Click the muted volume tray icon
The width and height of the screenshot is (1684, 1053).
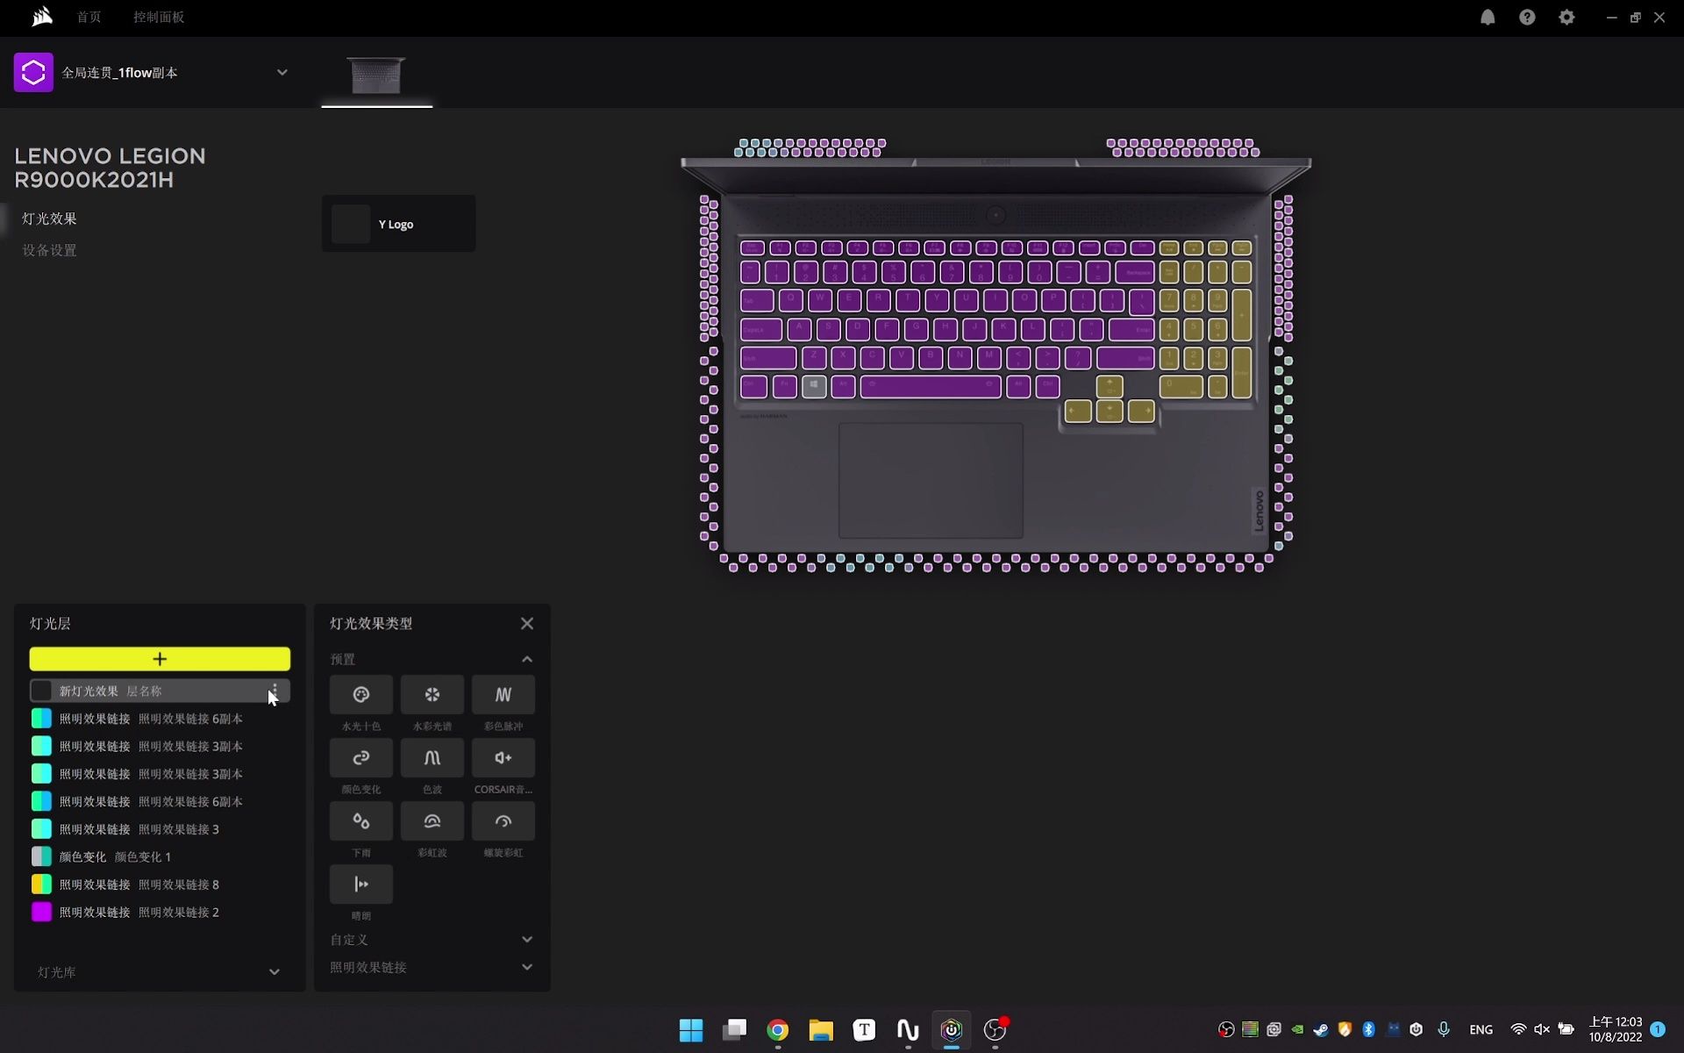(1542, 1030)
